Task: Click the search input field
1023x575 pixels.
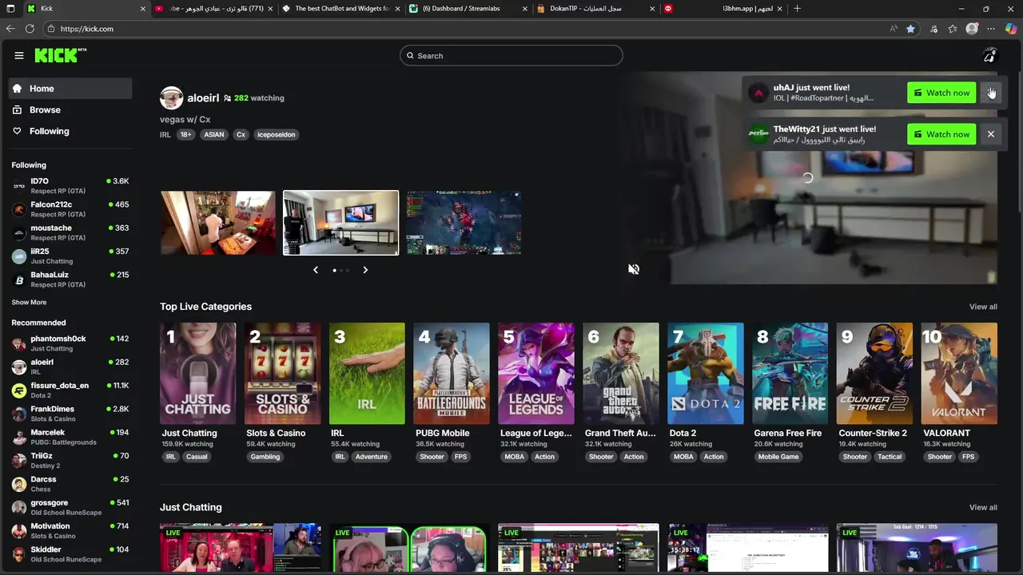Action: (511, 55)
